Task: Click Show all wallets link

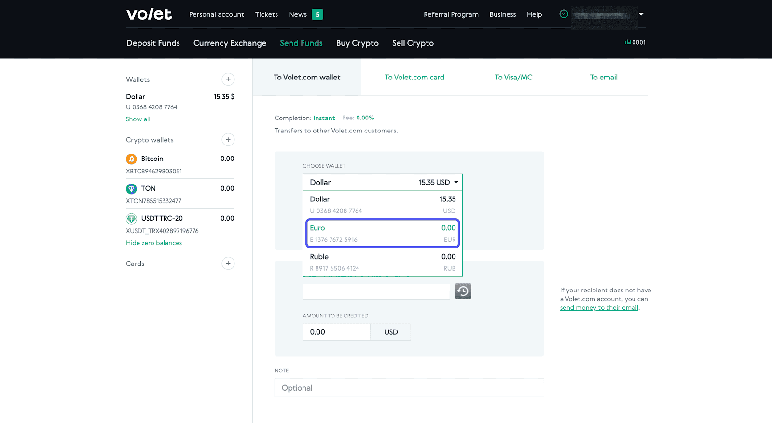Action: pos(138,119)
